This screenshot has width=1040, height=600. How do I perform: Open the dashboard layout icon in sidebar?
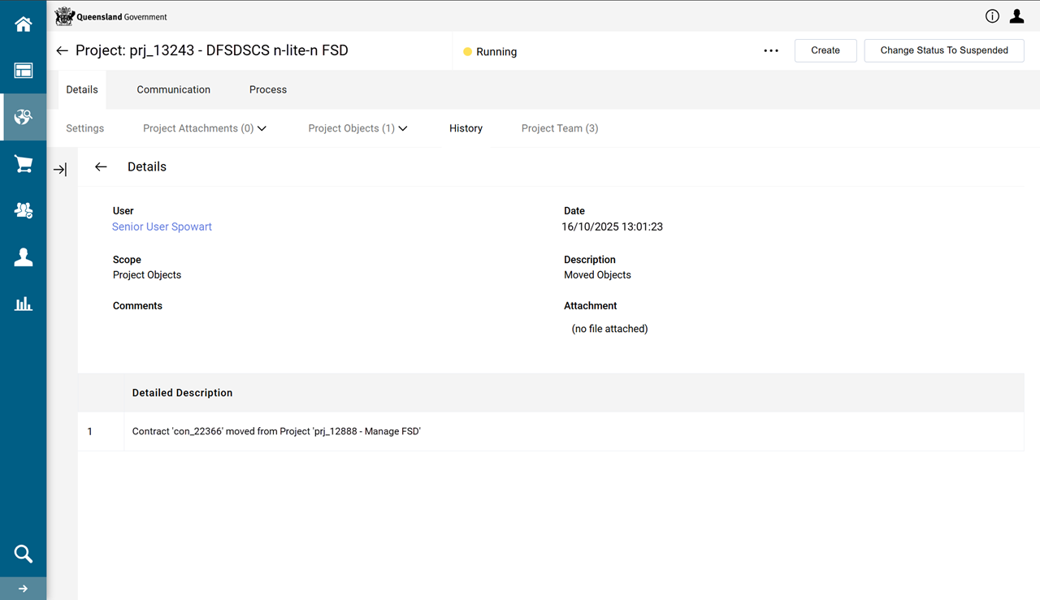point(23,71)
